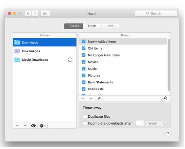Image resolution: width=185 pixels, height=149 pixels.
Task: Click the sync icon beside Movie Downloads
Action: point(70,60)
